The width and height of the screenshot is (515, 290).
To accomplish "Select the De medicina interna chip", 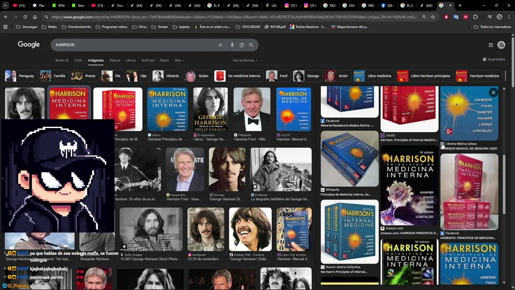I will point(239,76).
